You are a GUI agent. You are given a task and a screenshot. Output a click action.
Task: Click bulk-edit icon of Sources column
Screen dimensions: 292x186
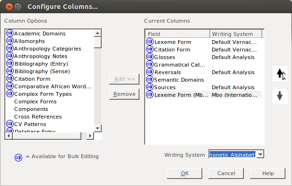click(x=149, y=87)
